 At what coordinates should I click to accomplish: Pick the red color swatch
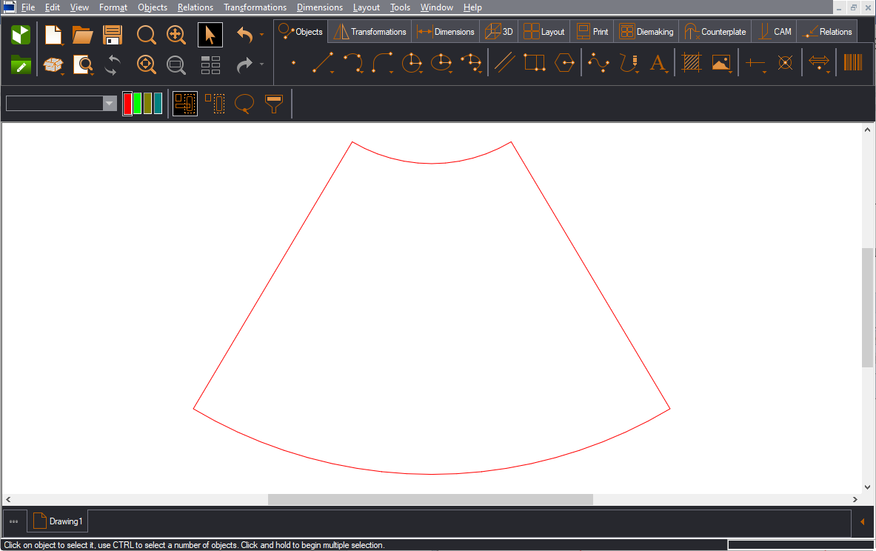[x=127, y=104]
